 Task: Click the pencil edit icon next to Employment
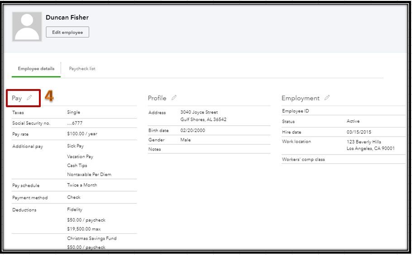click(327, 98)
